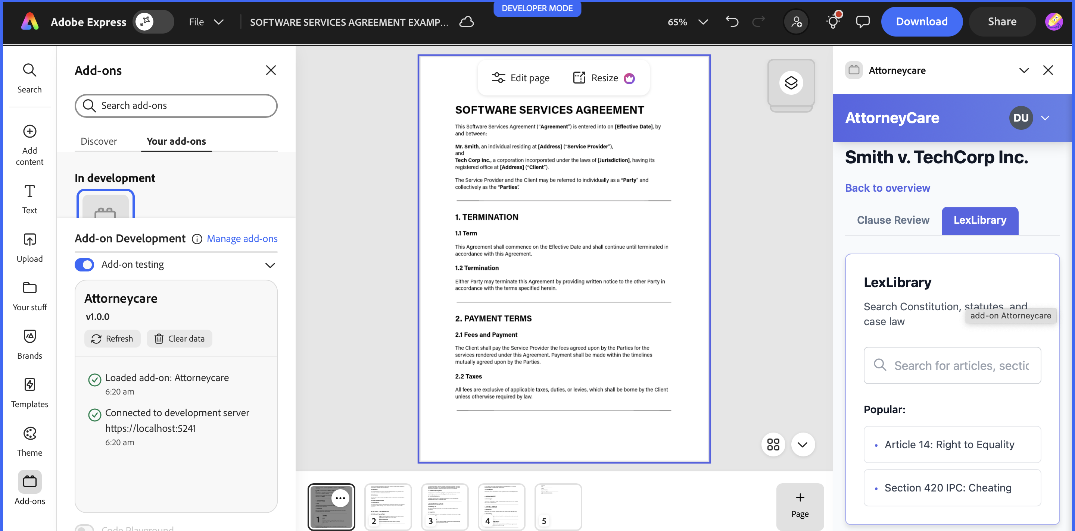1075x531 pixels.
Task: Toggle the Code Playground switch
Action: pyautogui.click(x=84, y=528)
